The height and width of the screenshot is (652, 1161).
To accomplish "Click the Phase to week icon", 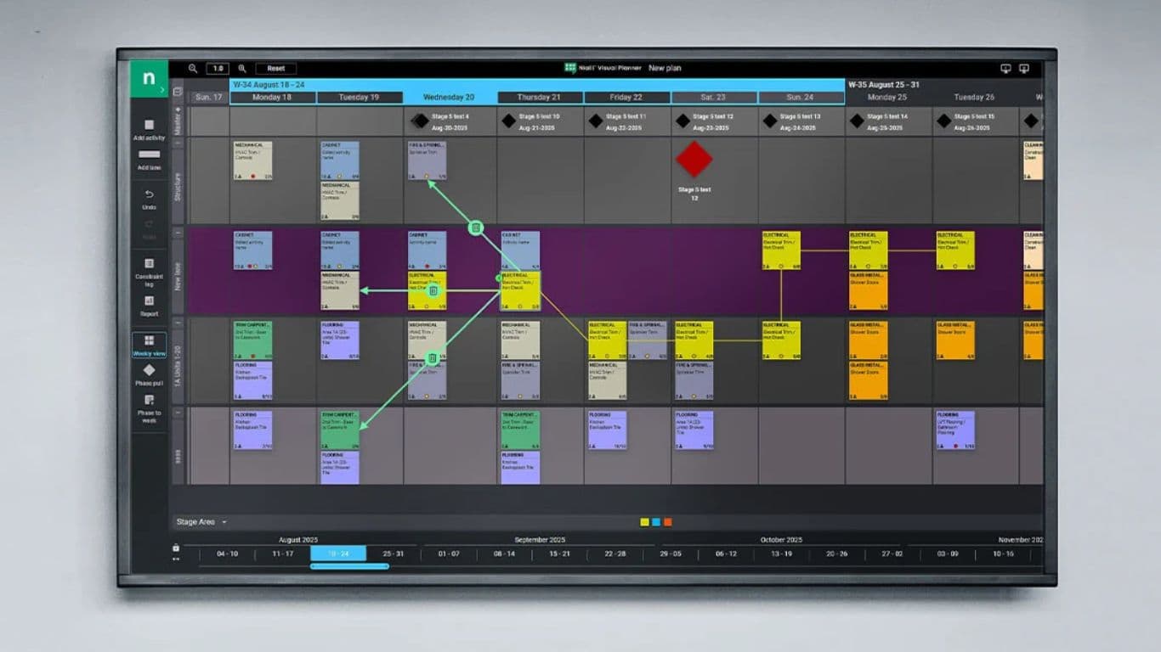I will (149, 401).
